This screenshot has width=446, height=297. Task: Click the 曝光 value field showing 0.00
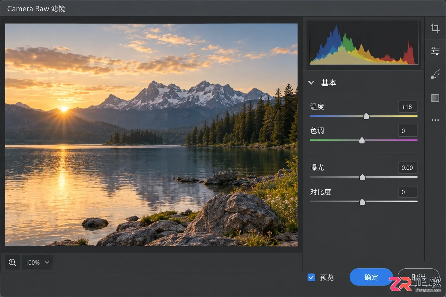coord(408,168)
